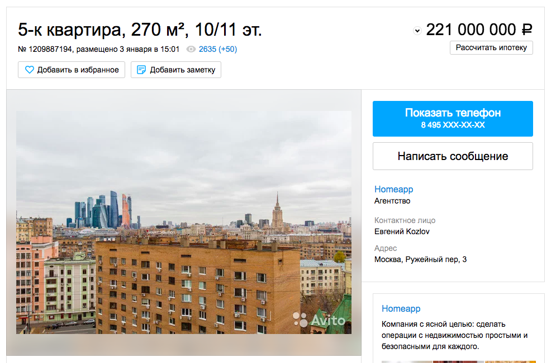Expand the price currency dropdown chevron
The height and width of the screenshot is (363, 556).
tap(417, 31)
